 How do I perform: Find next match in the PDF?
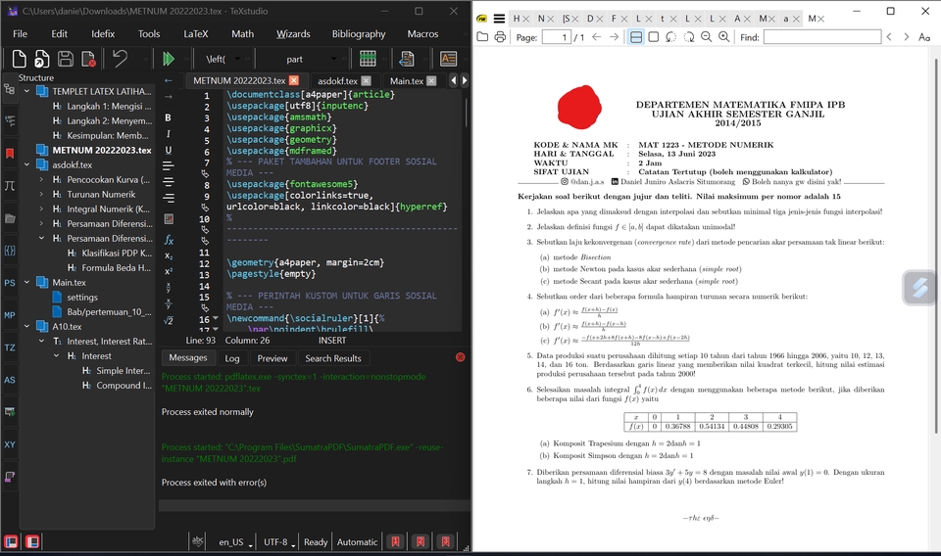coord(906,37)
